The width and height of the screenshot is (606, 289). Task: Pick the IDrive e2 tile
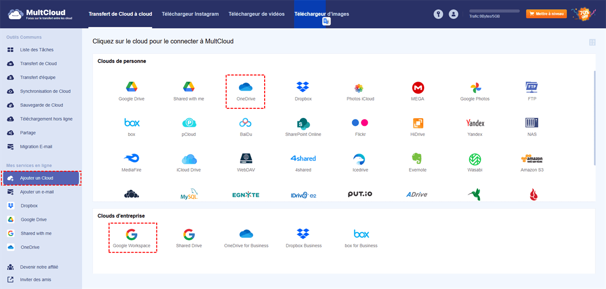click(x=303, y=194)
